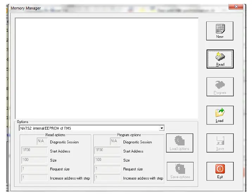Image resolution: width=252 pixels, height=195 pixels.
Task: Click the grayed Save floppy button
Action: point(220,143)
